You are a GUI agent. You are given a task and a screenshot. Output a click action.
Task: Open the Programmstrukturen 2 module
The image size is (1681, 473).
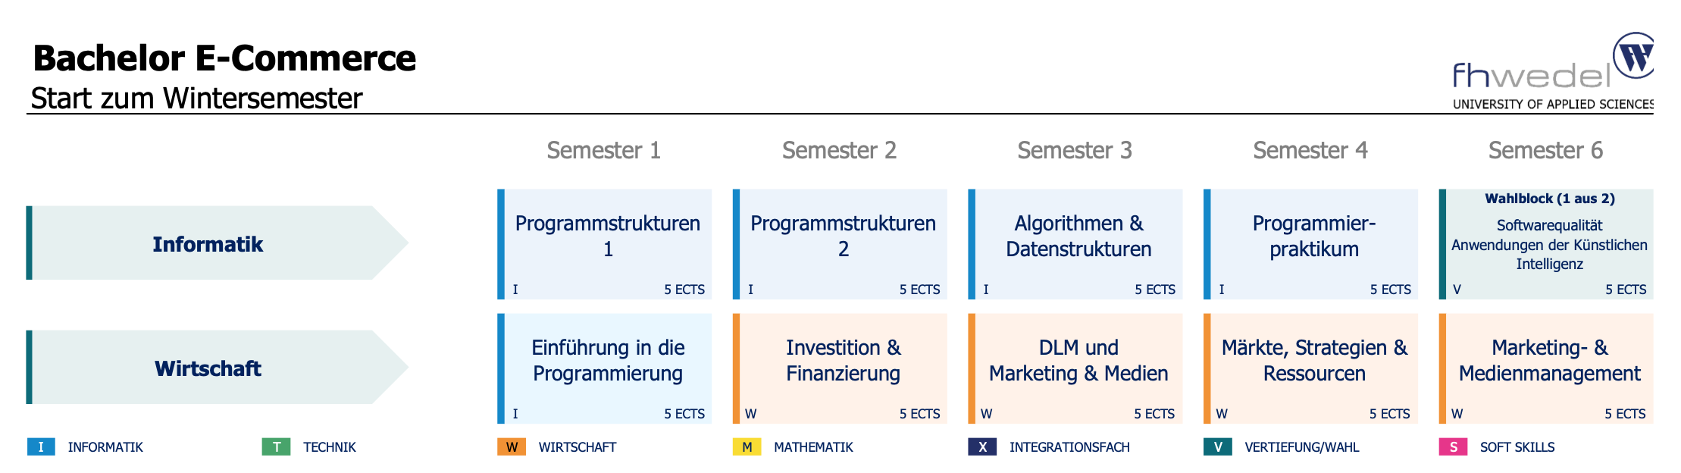(x=840, y=244)
